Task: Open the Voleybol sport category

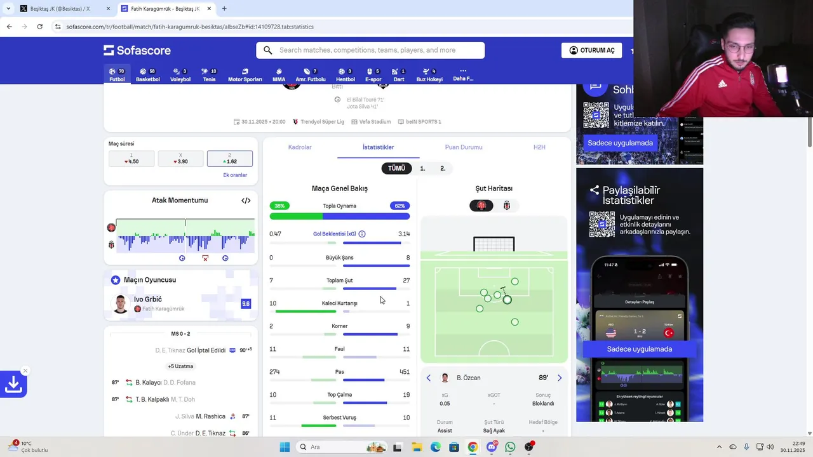Action: tap(180, 74)
